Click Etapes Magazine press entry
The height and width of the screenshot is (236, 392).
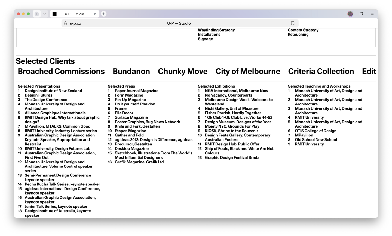tap(130, 131)
